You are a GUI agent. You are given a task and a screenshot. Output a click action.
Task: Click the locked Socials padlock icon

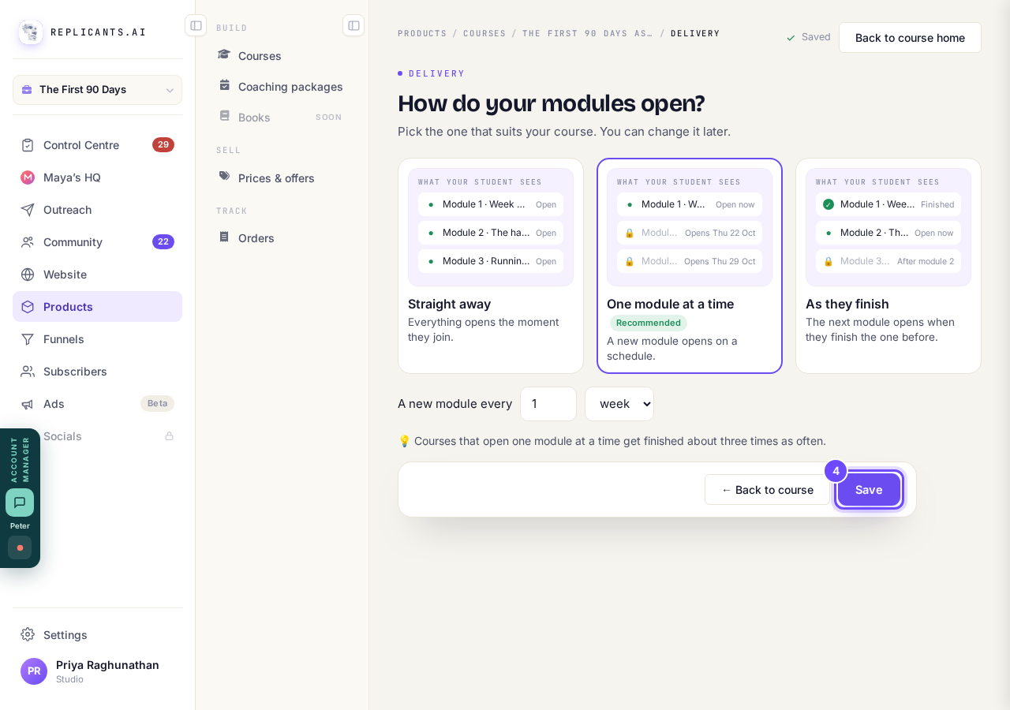tap(169, 436)
